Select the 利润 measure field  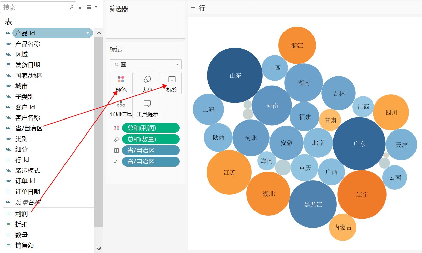21,214
